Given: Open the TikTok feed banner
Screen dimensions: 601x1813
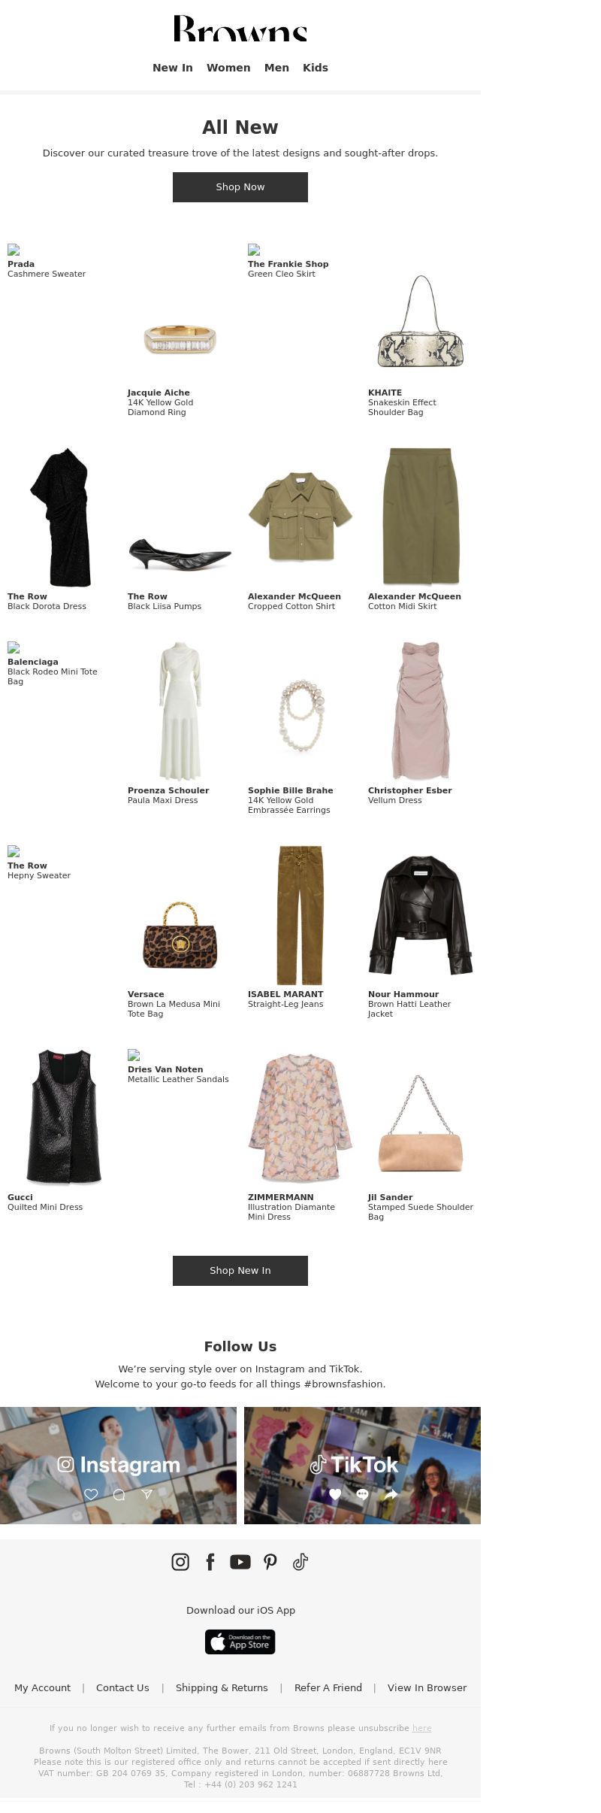Looking at the screenshot, I should point(362,1466).
